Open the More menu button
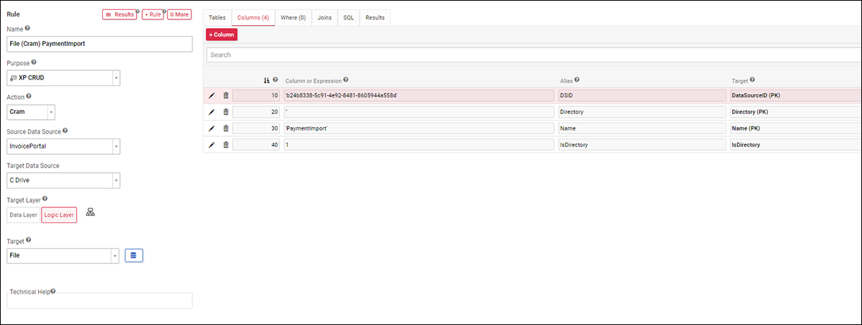The width and height of the screenshot is (862, 325). (180, 14)
